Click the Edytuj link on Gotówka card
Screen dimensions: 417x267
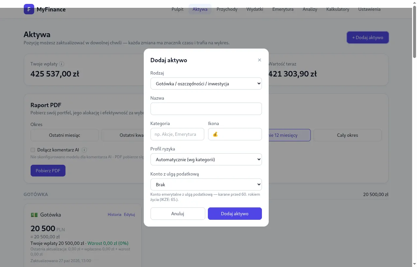click(129, 215)
